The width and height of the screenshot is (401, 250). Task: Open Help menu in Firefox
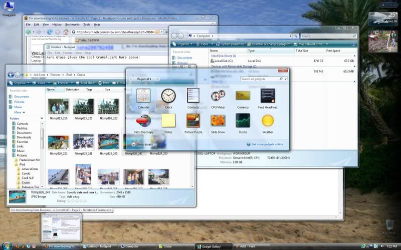pos(97,24)
